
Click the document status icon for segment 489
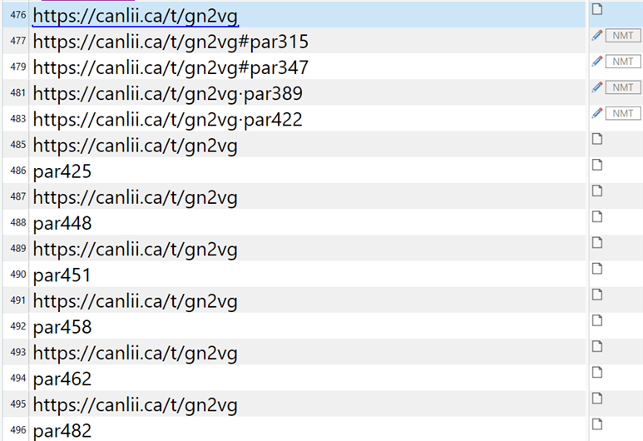click(597, 243)
